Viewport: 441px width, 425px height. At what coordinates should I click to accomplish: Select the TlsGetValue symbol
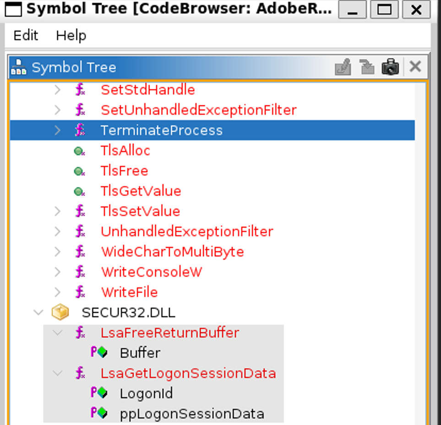(x=141, y=191)
